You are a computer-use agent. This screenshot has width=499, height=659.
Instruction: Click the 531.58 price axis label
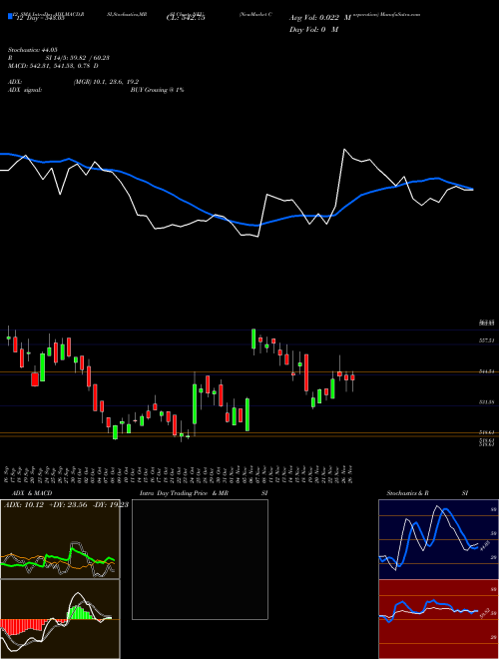487,402
